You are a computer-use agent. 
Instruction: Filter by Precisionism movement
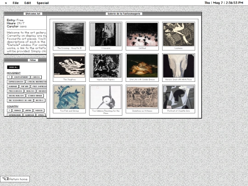(15, 91)
